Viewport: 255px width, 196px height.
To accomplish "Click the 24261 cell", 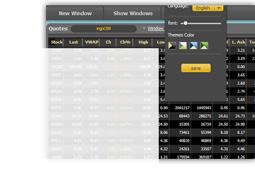I will 180,149.
